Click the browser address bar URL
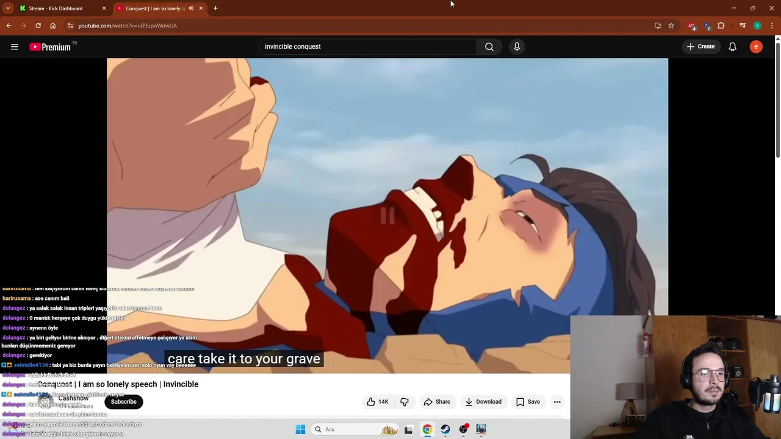 (128, 26)
